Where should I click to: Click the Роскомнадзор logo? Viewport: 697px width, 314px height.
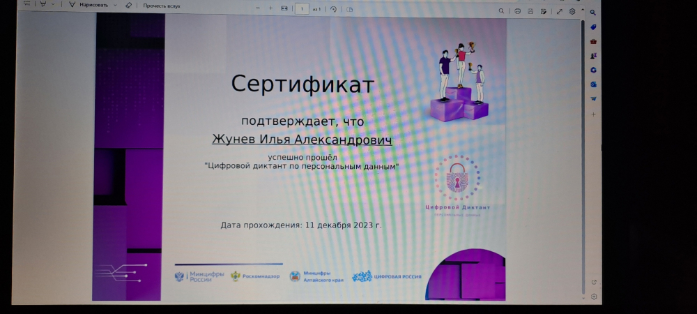(255, 276)
